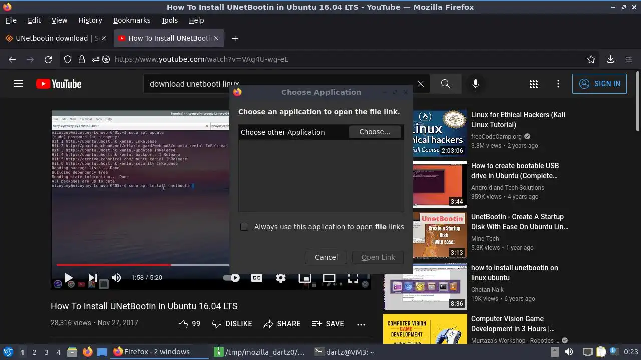Viewport: 641px width, 360px height.
Task: Seek on the red video progress bar
Action: pyautogui.click(x=113, y=265)
